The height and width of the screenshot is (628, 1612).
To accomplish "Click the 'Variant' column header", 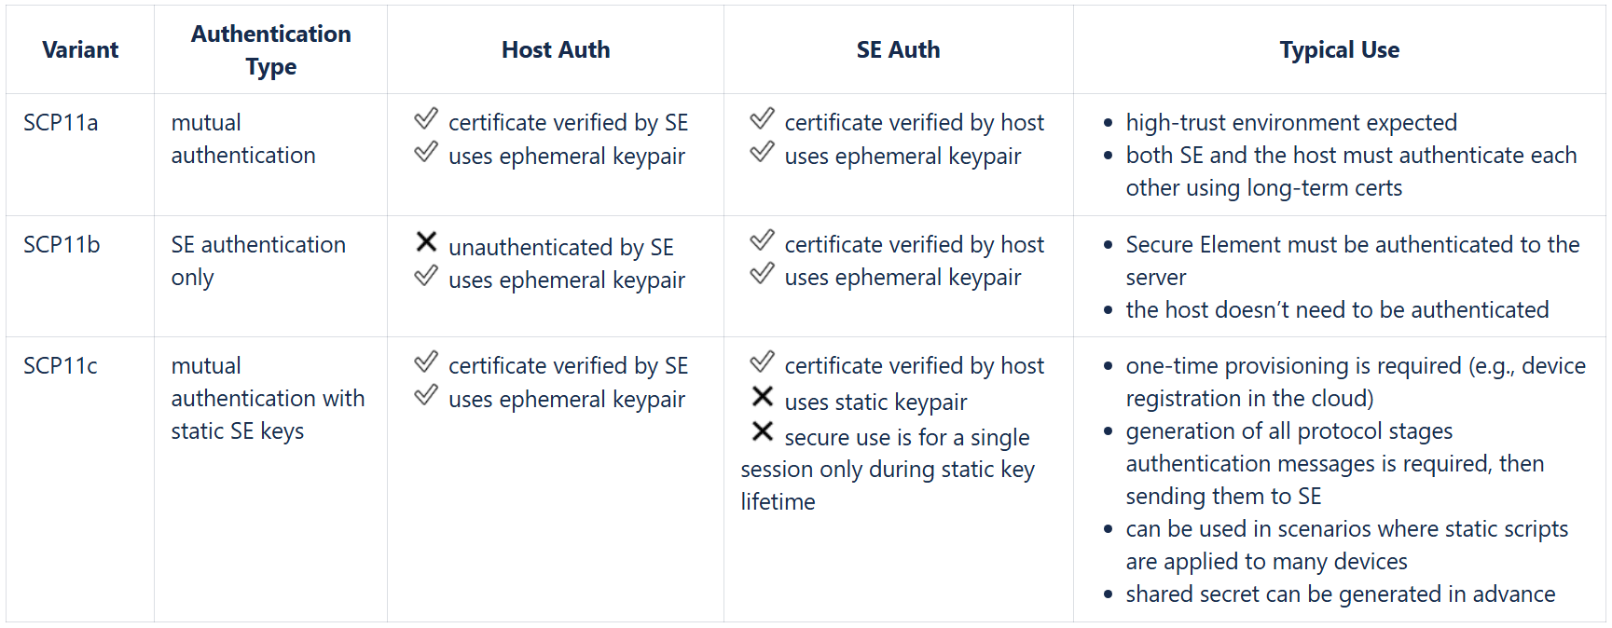I will pyautogui.click(x=80, y=50).
